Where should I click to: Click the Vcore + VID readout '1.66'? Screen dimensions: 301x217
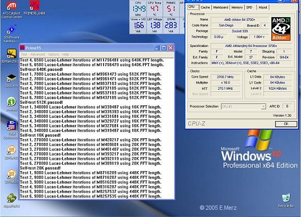[x=139, y=26]
